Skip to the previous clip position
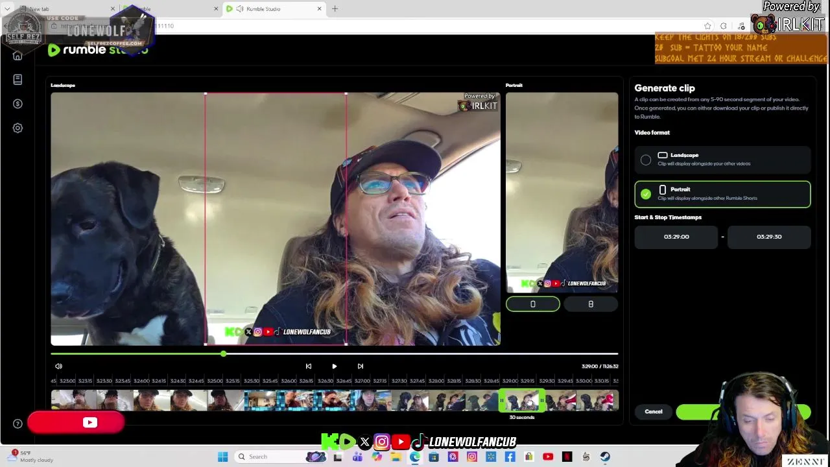The height and width of the screenshot is (467, 830). (309, 366)
